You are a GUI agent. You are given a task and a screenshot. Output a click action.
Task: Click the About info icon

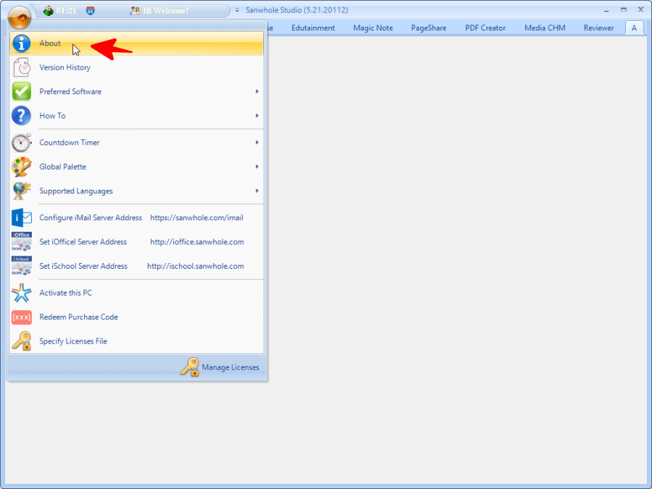[x=21, y=43]
